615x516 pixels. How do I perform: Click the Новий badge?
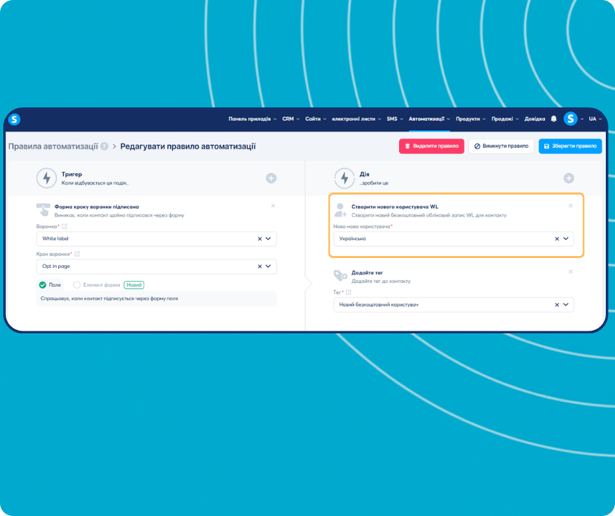click(133, 285)
